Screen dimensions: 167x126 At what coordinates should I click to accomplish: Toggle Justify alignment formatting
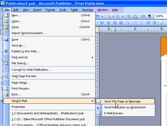(121, 23)
